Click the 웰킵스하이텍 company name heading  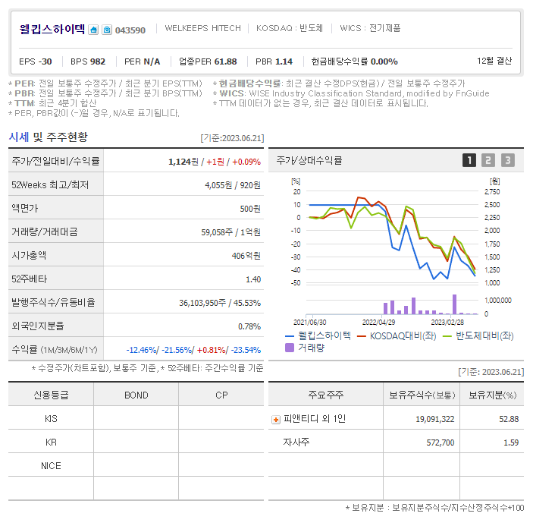tap(52, 30)
